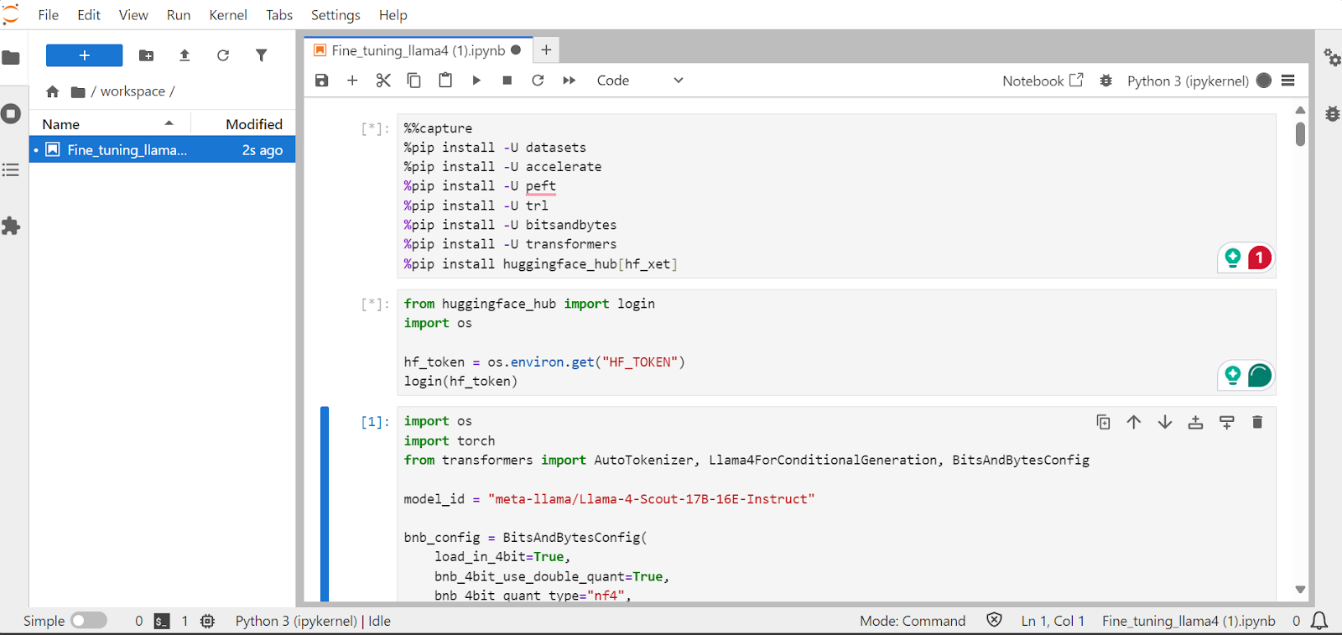Image resolution: width=1342 pixels, height=635 pixels.
Task: Click the blue new launcher button
Action: pos(84,55)
